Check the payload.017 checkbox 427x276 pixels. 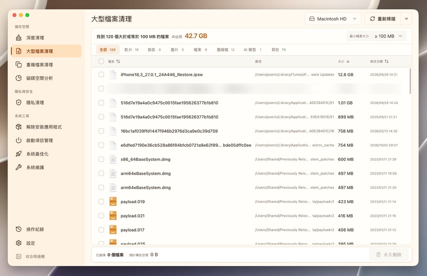tap(101, 230)
